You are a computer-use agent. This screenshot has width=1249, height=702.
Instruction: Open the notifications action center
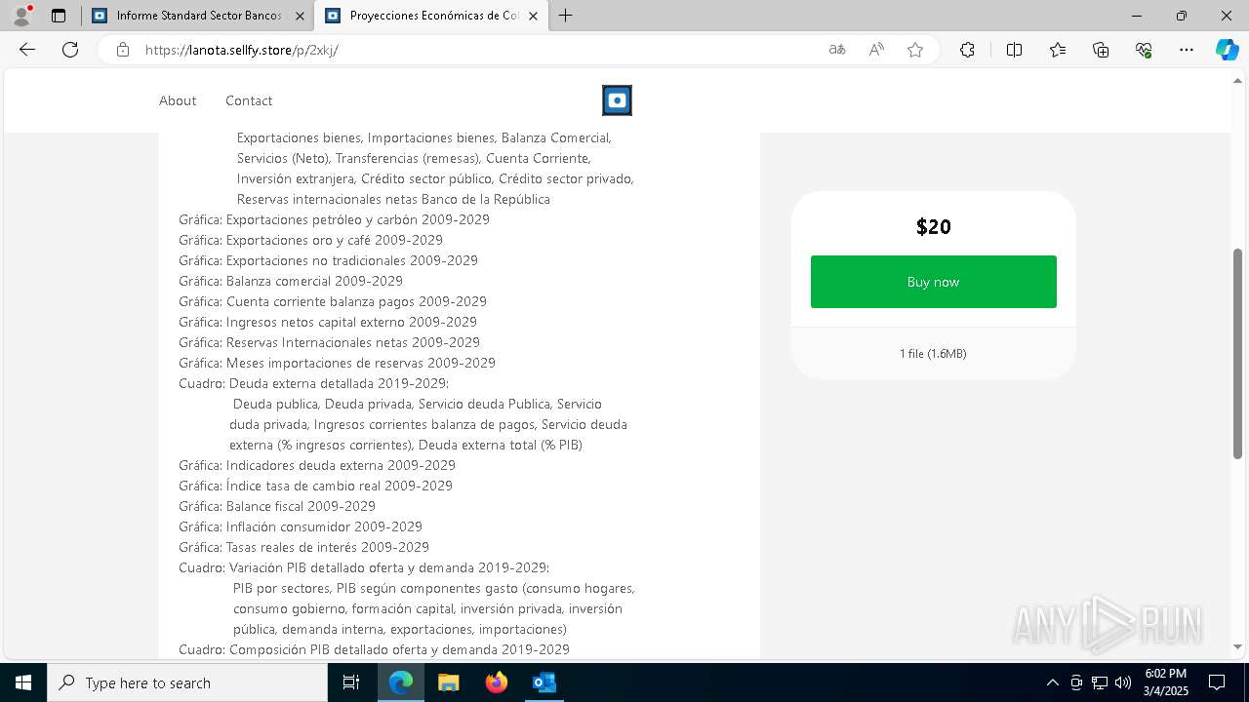click(x=1217, y=682)
